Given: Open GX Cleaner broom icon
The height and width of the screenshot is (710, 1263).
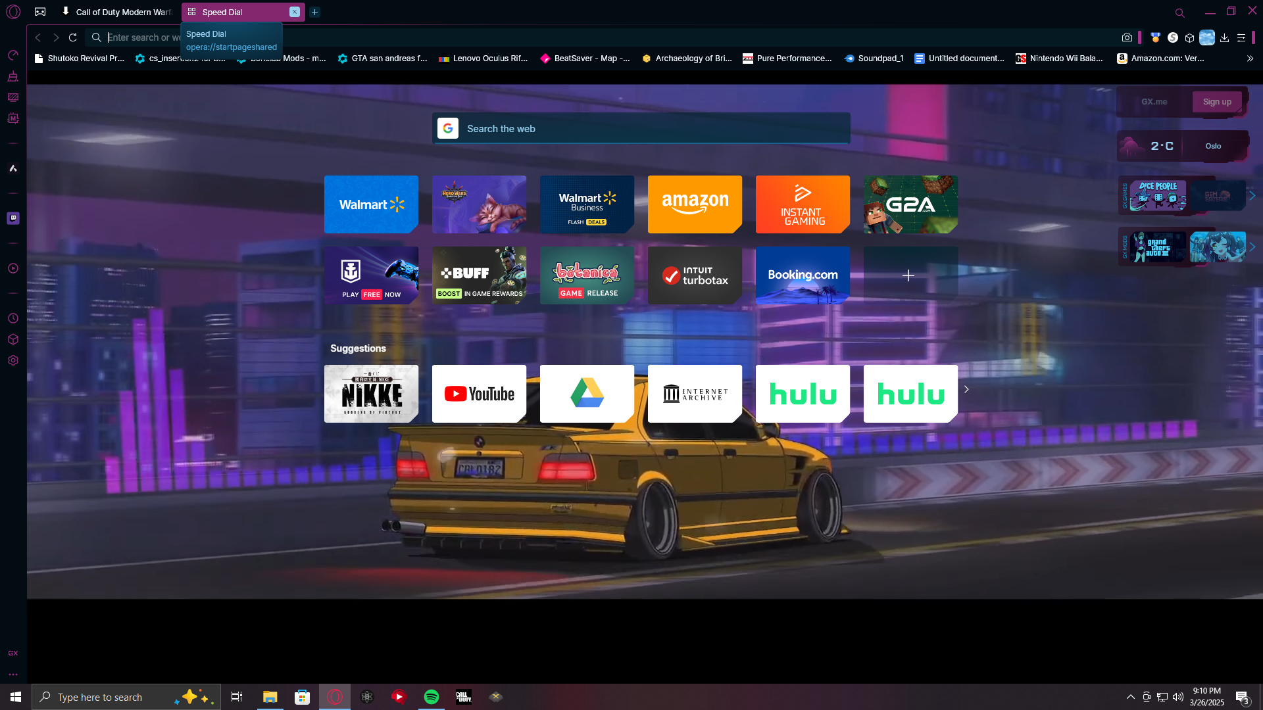Looking at the screenshot, I should 13,77.
